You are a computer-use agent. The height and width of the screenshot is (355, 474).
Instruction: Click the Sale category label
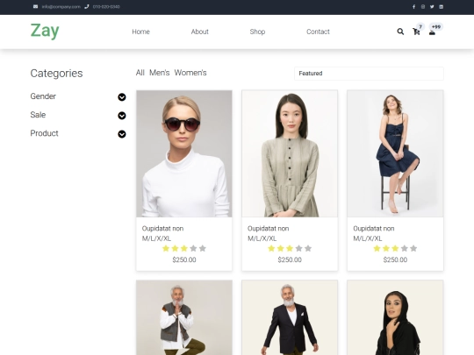[38, 115]
